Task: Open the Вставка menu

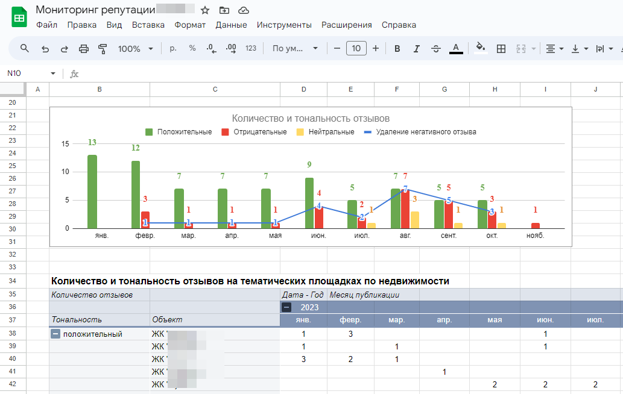Action: click(148, 25)
